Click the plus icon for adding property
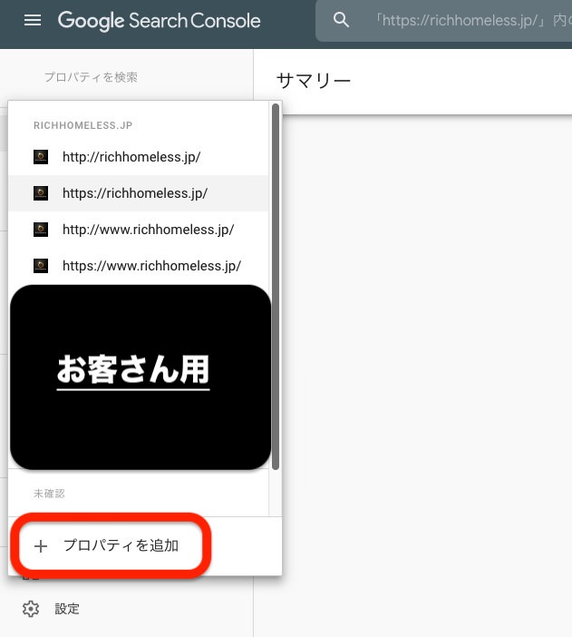Viewport: 572px width, 637px height. (x=40, y=546)
